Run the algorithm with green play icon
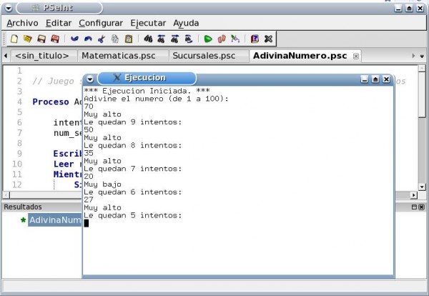 [208, 39]
